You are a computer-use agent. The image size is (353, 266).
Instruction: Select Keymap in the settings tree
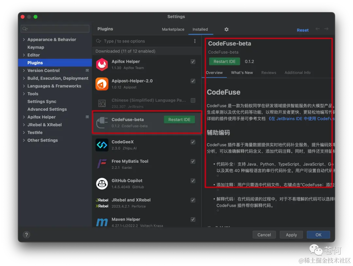pyautogui.click(x=36, y=47)
